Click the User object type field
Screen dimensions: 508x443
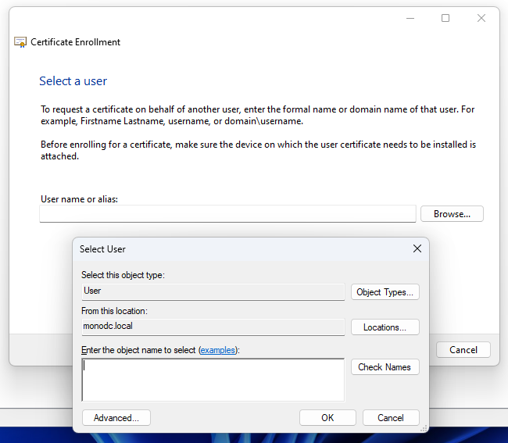[213, 291]
